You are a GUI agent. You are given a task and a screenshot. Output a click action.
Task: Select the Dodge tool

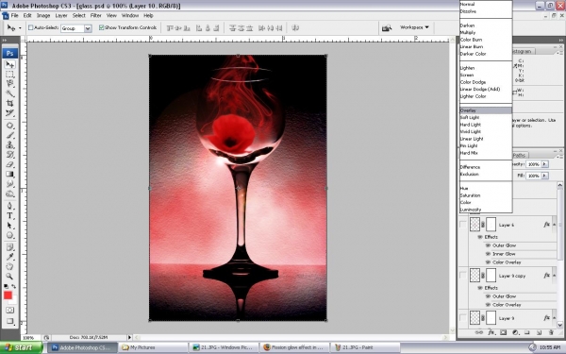(x=9, y=194)
